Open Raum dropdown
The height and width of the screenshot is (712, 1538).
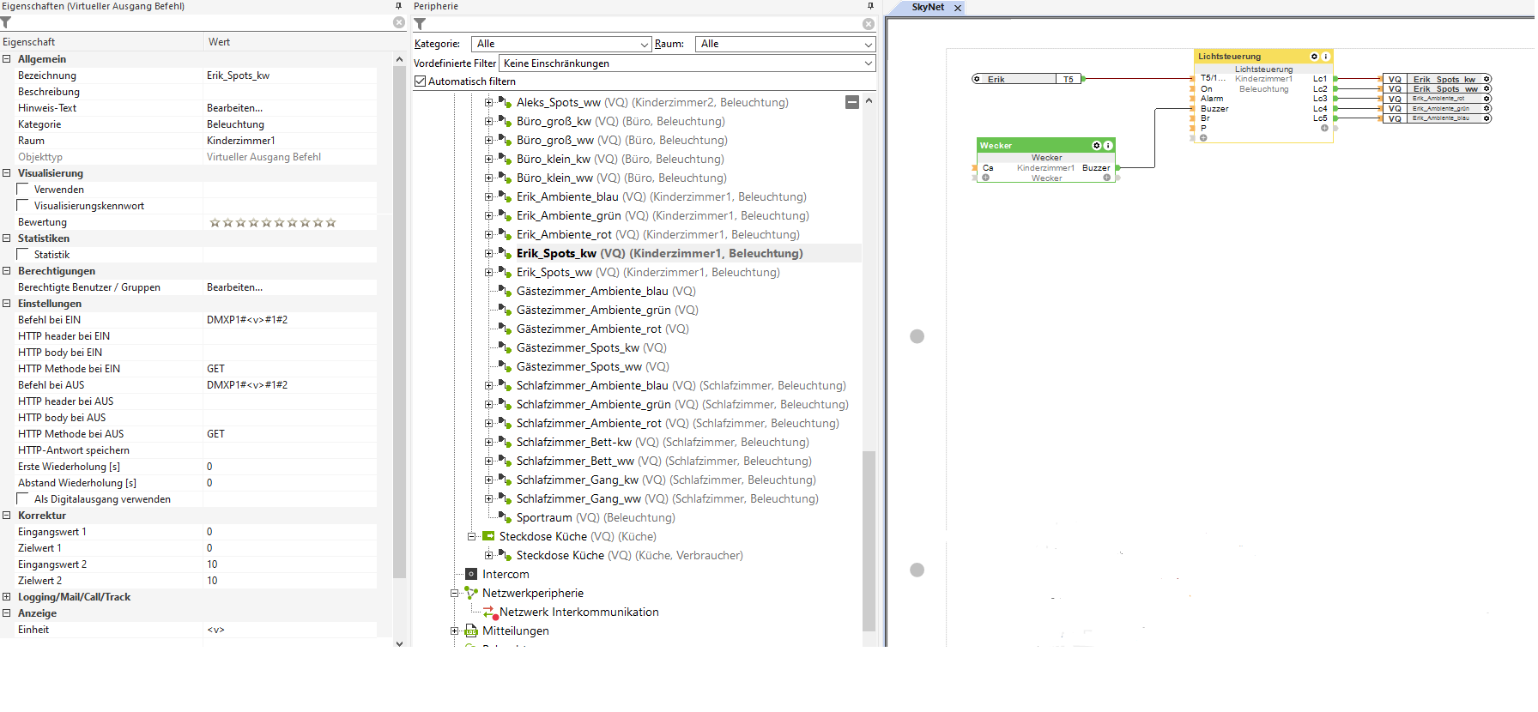coord(869,44)
